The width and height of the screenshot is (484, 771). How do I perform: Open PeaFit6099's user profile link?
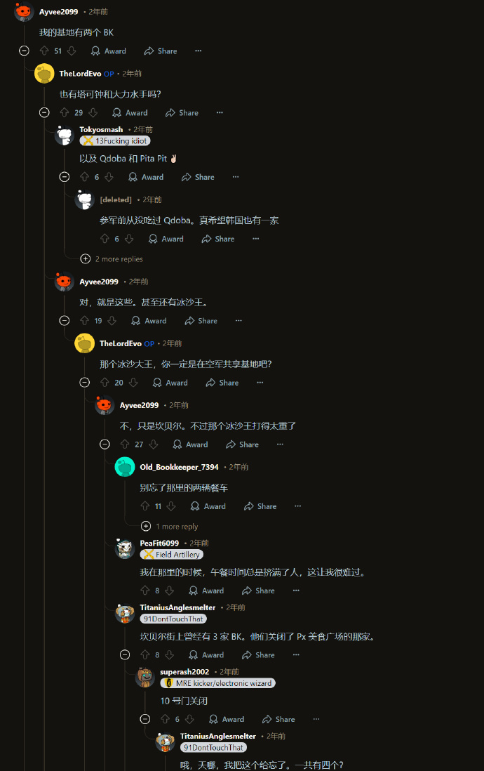159,543
